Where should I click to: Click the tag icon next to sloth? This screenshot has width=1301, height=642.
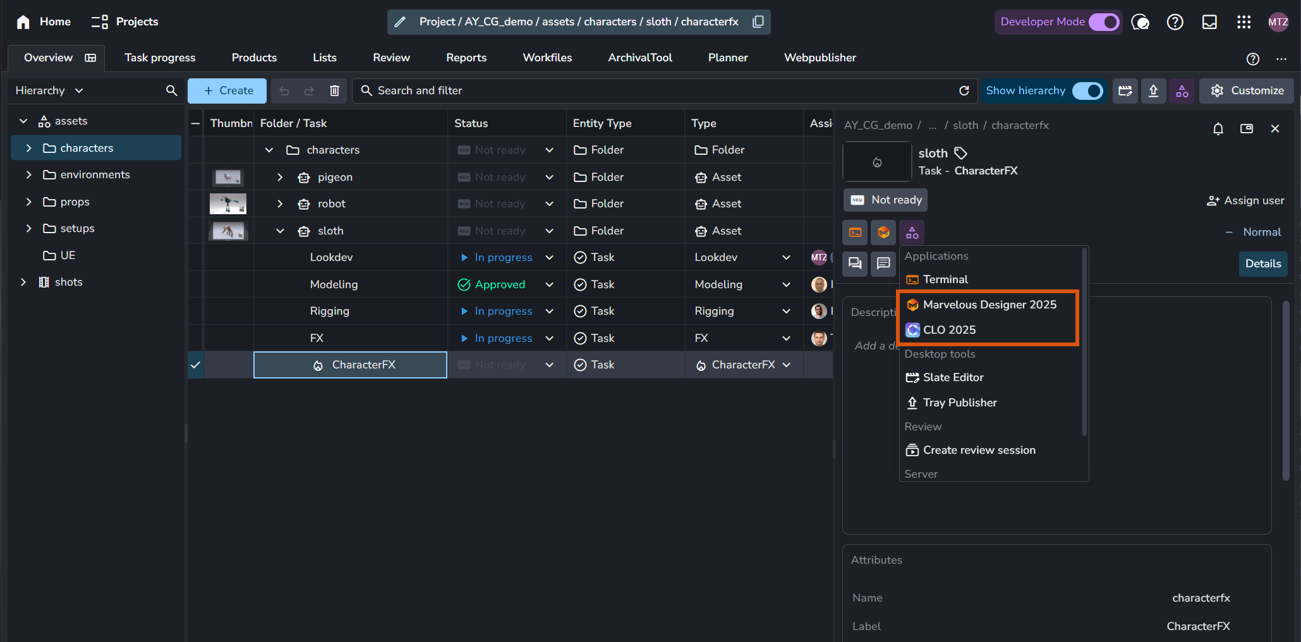(x=960, y=153)
